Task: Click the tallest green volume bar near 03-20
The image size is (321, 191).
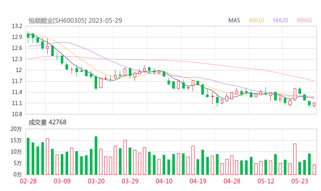Action: pos(96,155)
